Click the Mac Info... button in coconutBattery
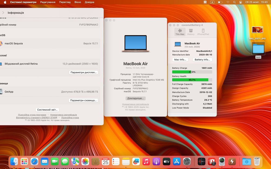Image resolution: width=271 pixels, height=169 pixels. point(180,60)
